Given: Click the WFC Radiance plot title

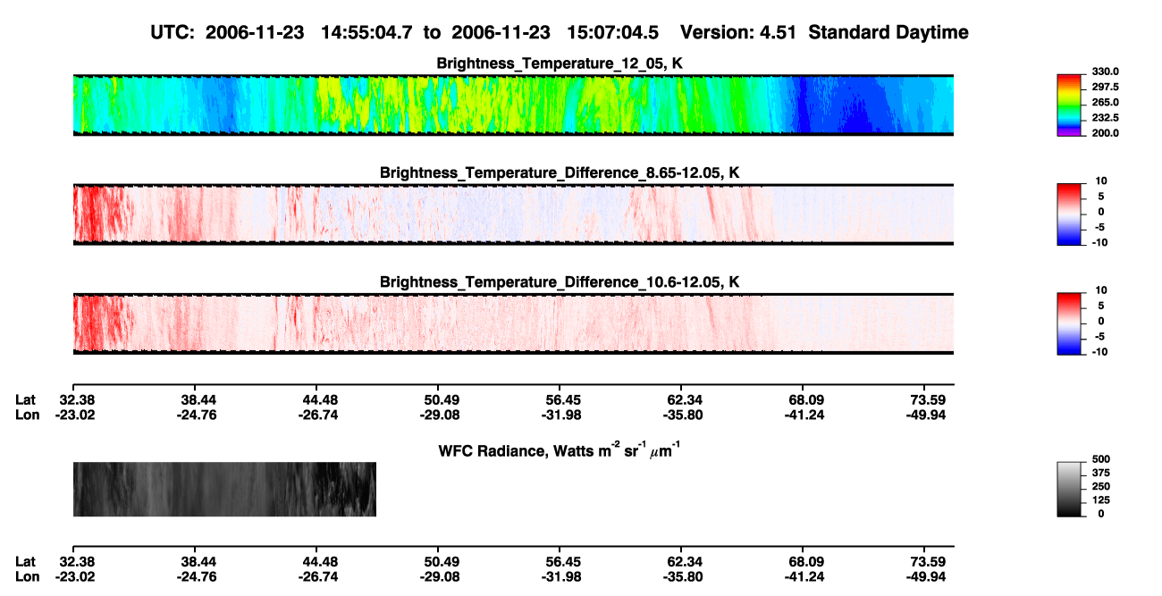Looking at the screenshot, I should (560, 449).
